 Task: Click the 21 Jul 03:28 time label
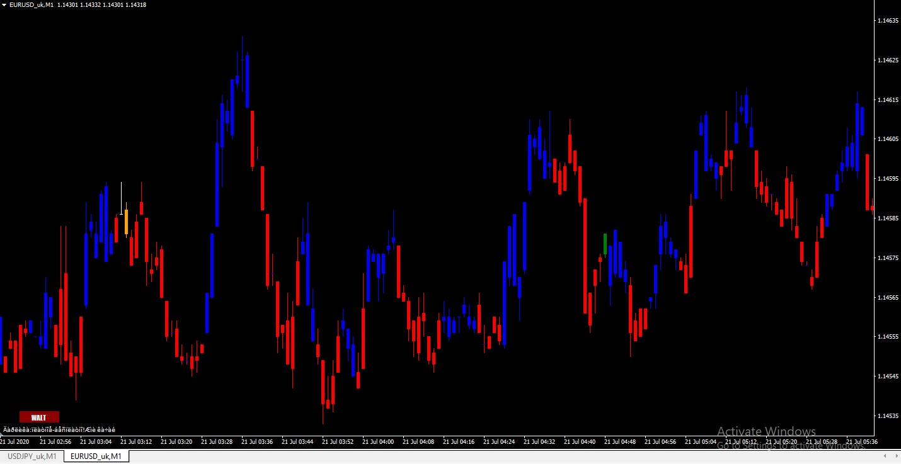217,442
